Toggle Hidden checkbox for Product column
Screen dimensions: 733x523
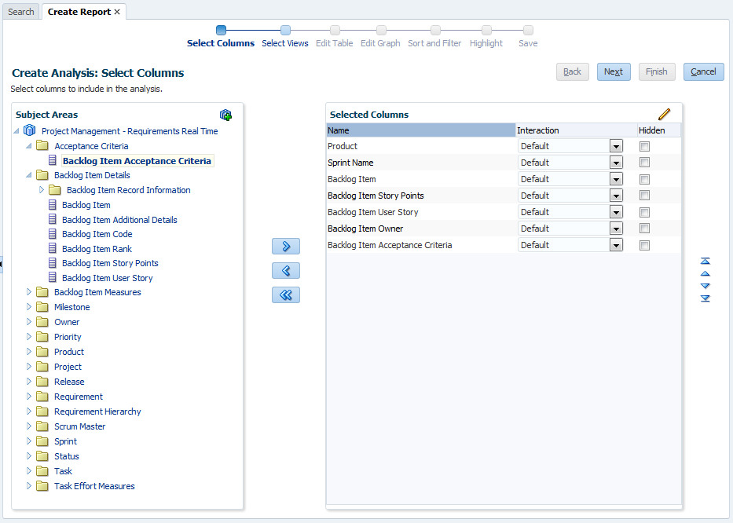[644, 146]
